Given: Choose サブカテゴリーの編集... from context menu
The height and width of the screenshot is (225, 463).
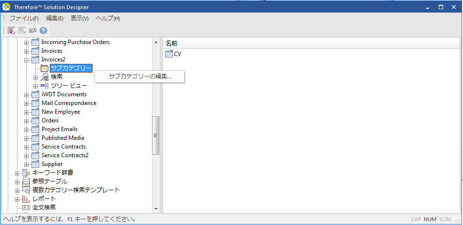Looking at the screenshot, I should click(139, 76).
